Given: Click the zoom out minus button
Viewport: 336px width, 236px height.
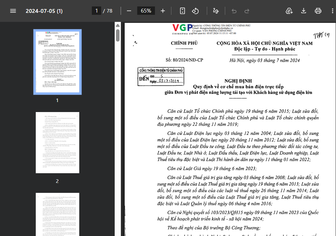Looking at the screenshot, I should pos(129,11).
